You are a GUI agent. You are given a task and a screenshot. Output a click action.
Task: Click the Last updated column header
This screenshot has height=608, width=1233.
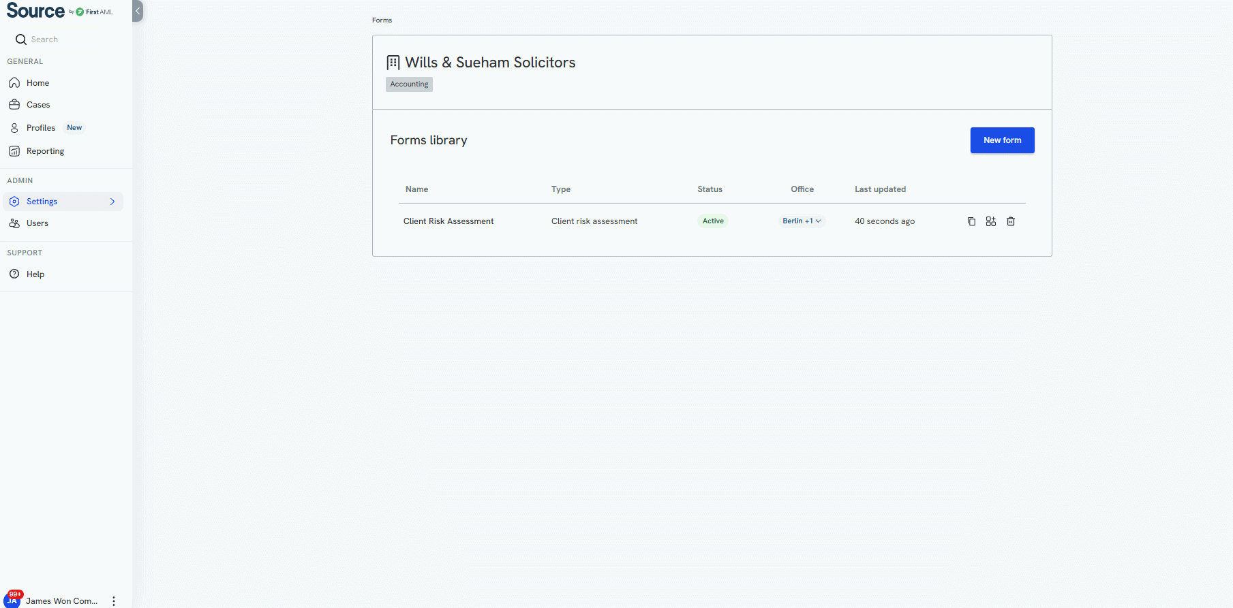881,189
